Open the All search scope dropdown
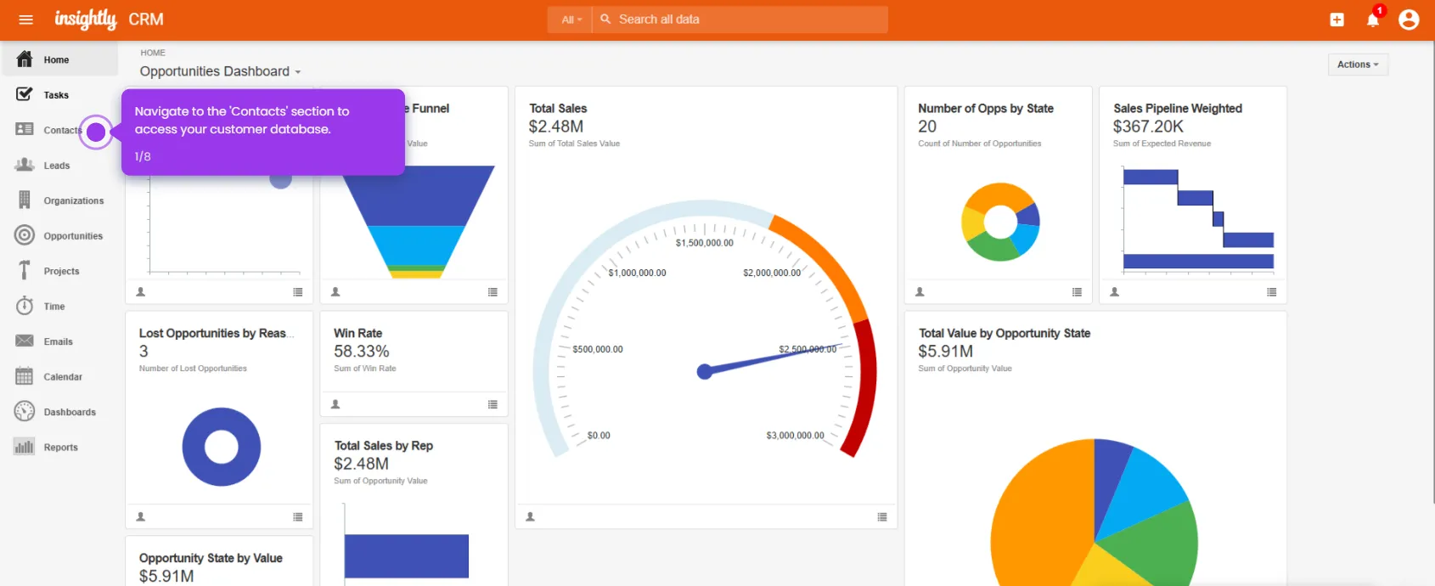The height and width of the screenshot is (586, 1435). 571,20
